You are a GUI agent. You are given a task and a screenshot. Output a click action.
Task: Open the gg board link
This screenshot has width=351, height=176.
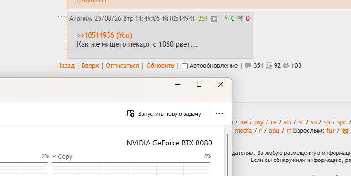click(345, 131)
